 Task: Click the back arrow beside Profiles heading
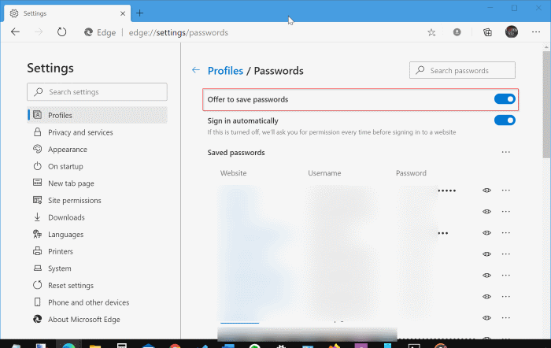(x=196, y=70)
